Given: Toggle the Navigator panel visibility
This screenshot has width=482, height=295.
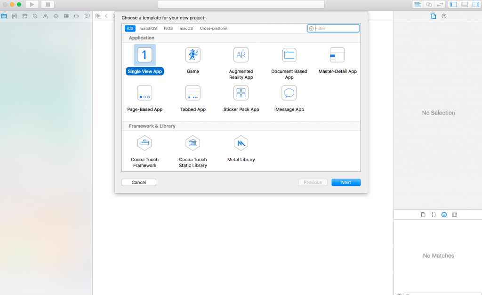Looking at the screenshot, I should 453,5.
